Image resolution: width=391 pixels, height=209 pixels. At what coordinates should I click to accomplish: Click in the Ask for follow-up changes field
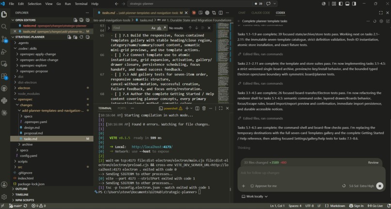pyautogui.click(x=312, y=173)
